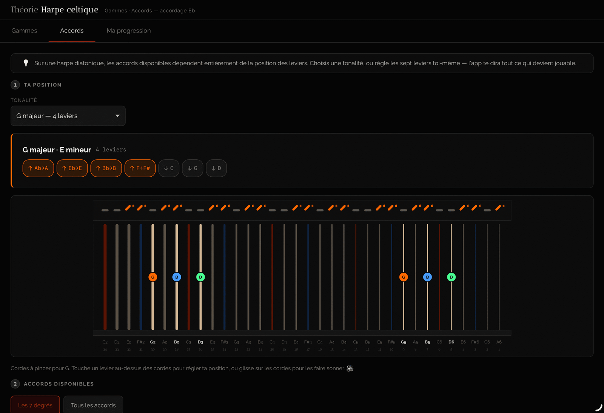Flip the lever above the D3 string

200,210
